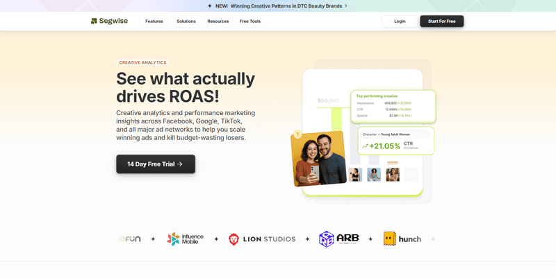556x278 pixels.
Task: Open Winning Creative Patterns in DTC Beauty link
Action: coord(286,6)
